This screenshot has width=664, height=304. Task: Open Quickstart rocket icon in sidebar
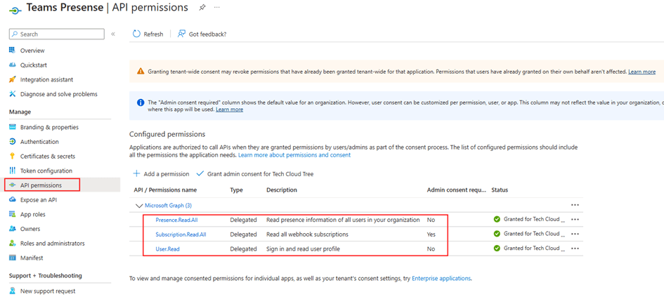12,65
